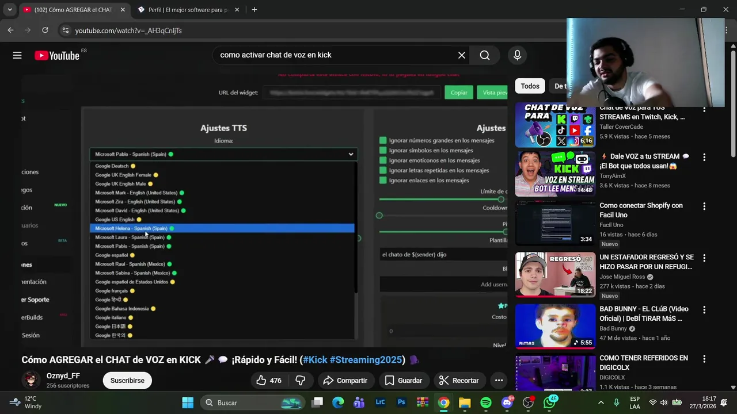Toggle Ignorar enlaces en los mensajes

point(383,180)
